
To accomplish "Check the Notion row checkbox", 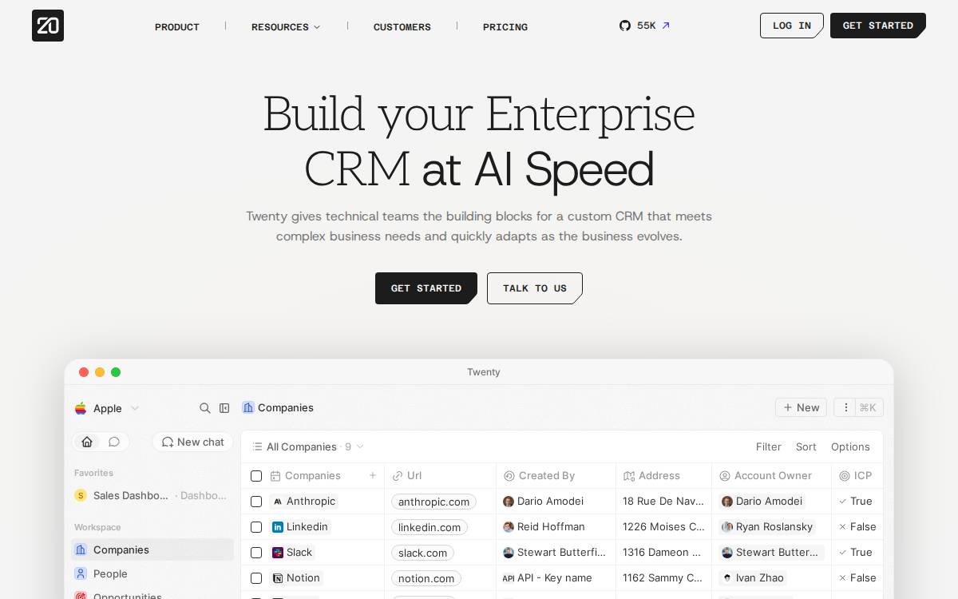I will click(256, 578).
